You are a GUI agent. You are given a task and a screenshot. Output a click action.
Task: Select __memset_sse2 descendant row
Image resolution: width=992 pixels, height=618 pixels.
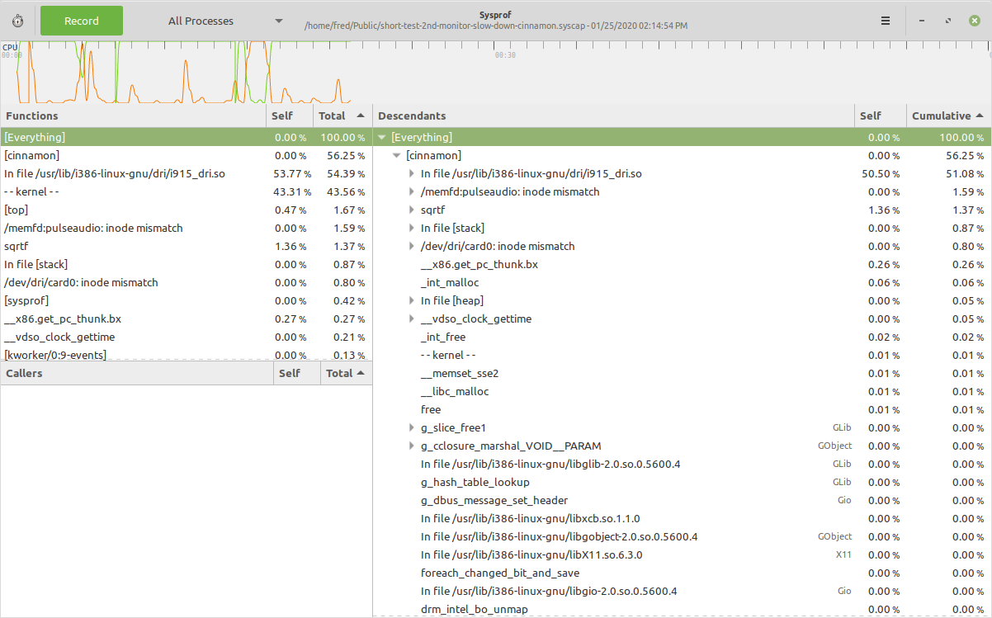point(682,373)
